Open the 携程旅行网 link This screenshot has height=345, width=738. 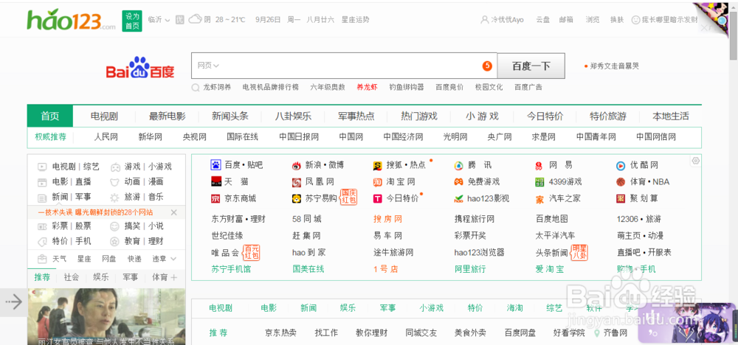[474, 219]
